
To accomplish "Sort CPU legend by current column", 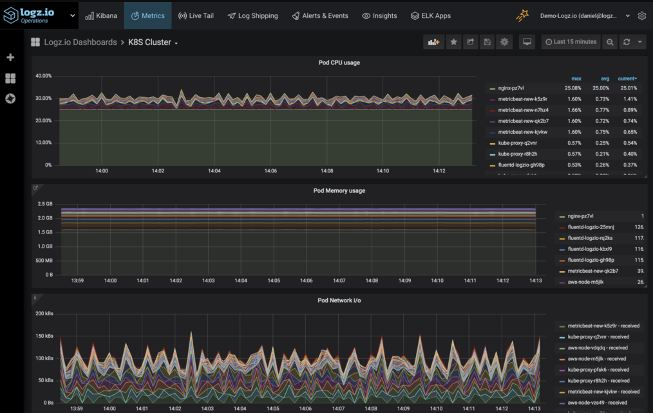I will pyautogui.click(x=627, y=78).
